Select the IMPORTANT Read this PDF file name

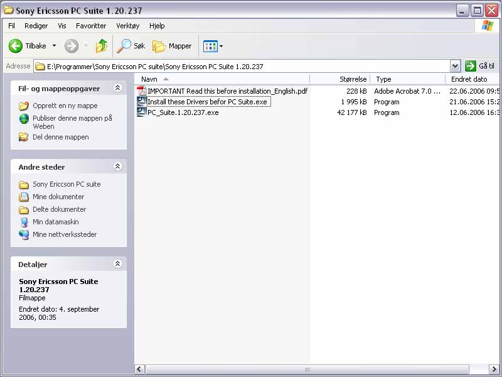227,91
